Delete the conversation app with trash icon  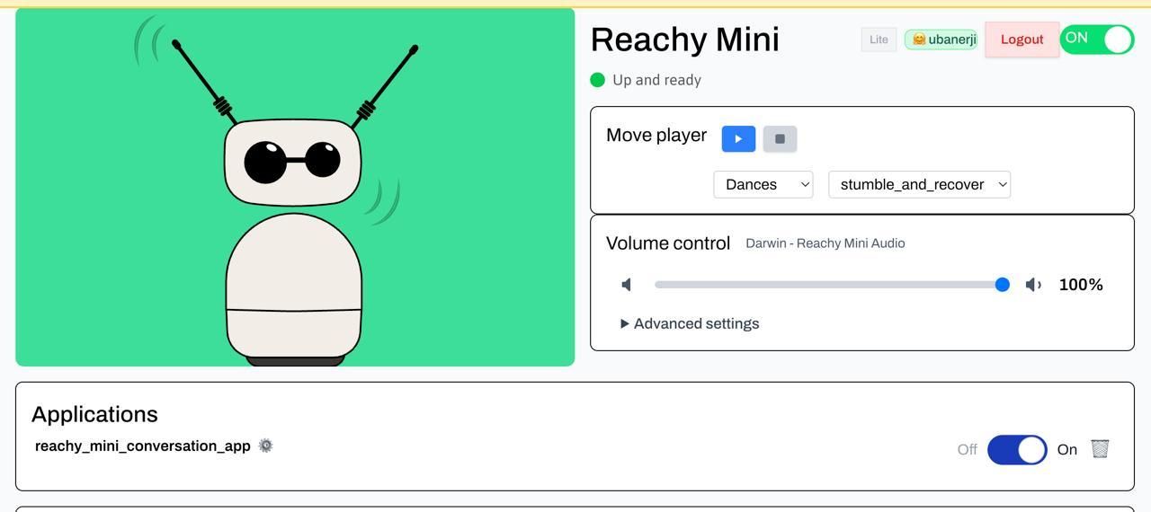[x=1100, y=448]
